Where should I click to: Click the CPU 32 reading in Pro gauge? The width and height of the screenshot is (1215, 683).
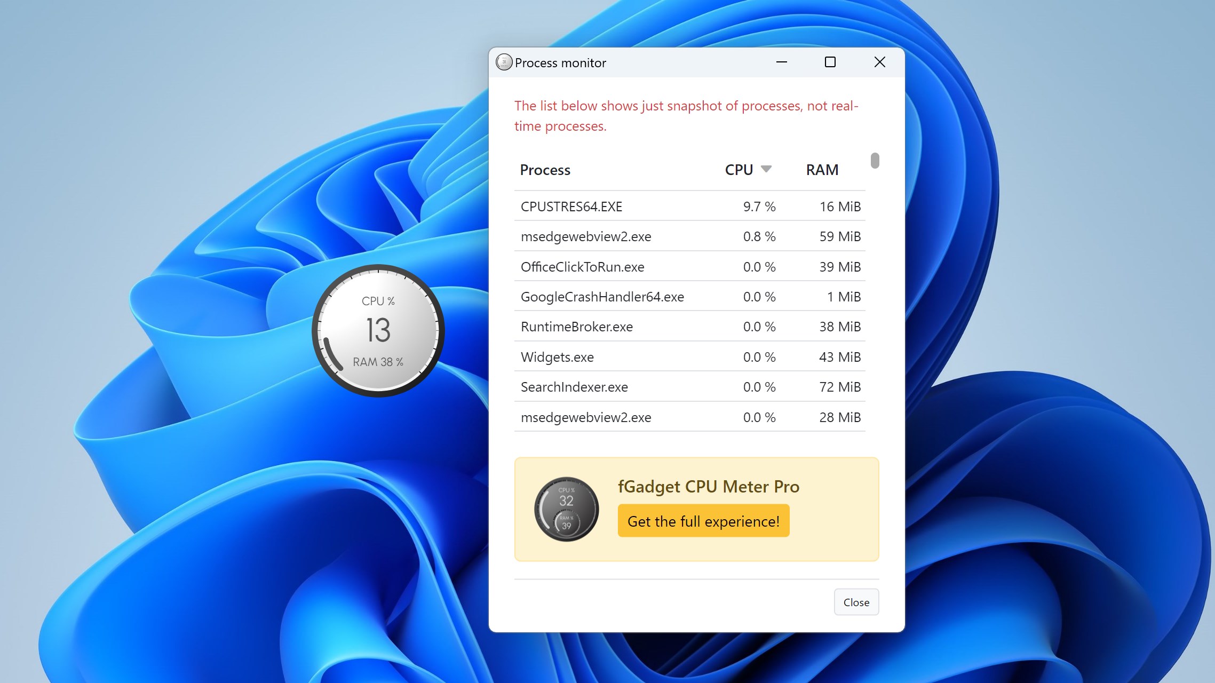click(x=566, y=502)
